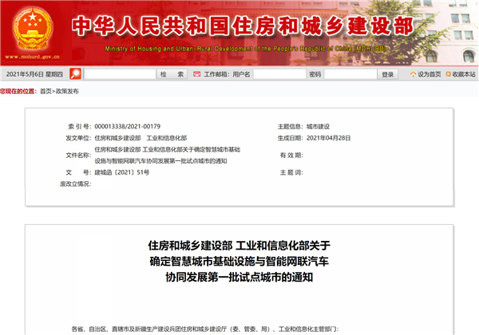Click the 有效期 label
This screenshot has width=479, height=335.
tap(291, 155)
